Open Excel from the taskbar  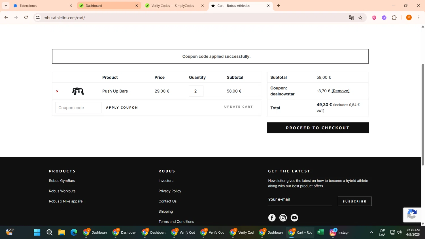pyautogui.click(x=321, y=232)
